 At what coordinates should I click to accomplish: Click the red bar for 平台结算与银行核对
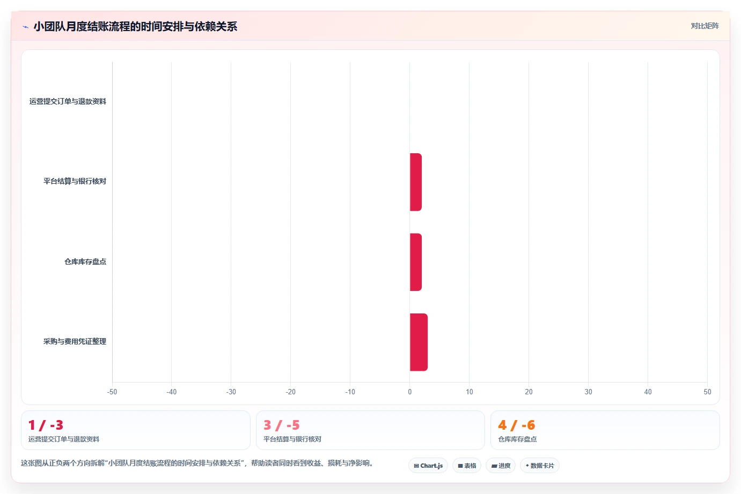pos(416,182)
